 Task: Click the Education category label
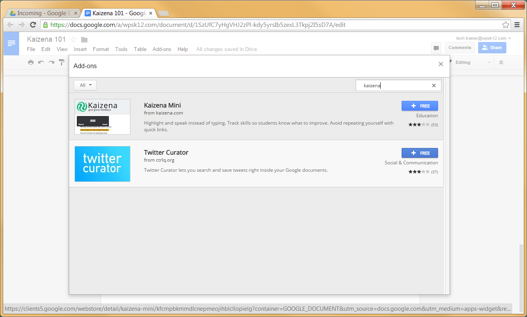click(x=427, y=116)
